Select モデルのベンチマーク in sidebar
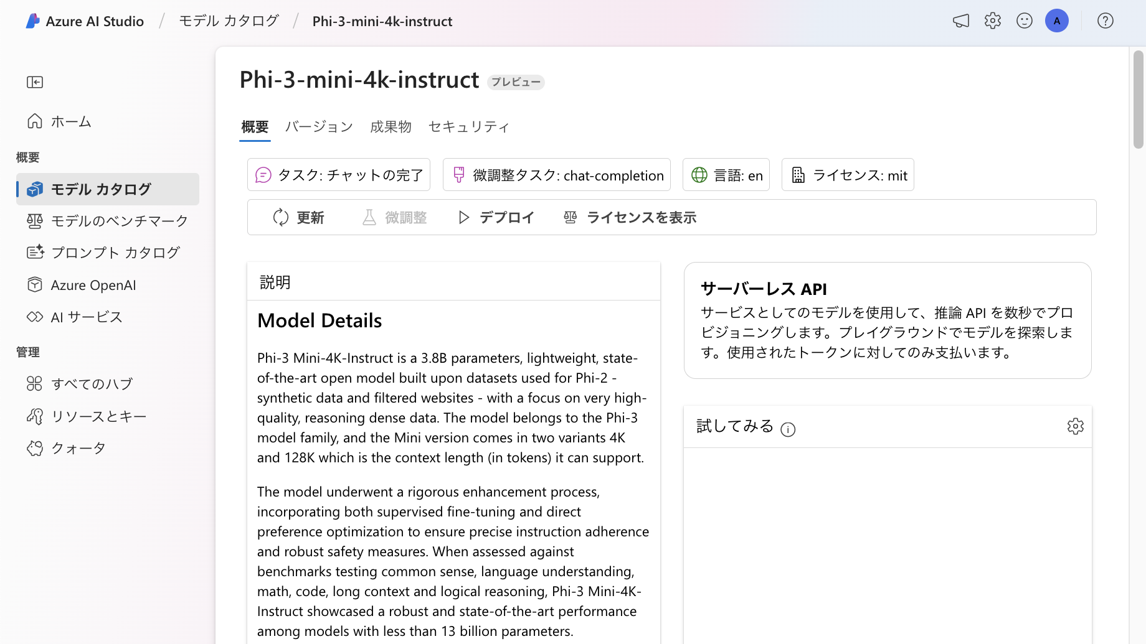Image resolution: width=1146 pixels, height=644 pixels. point(108,221)
